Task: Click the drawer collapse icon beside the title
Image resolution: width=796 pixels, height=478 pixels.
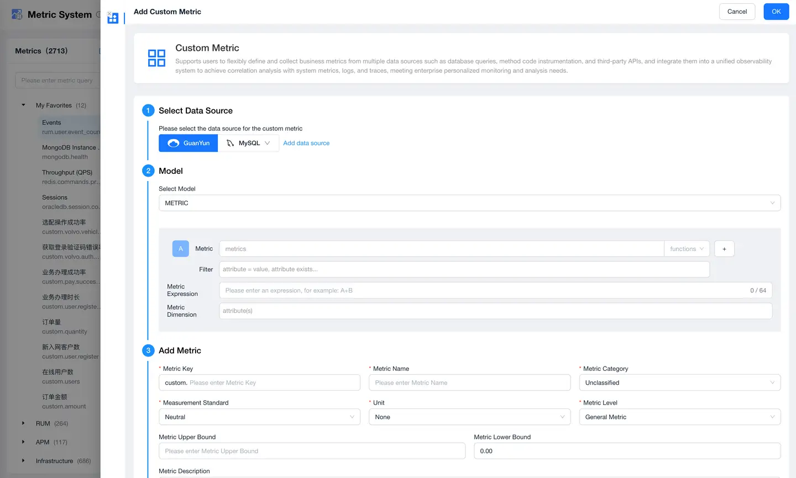Action: tap(113, 18)
